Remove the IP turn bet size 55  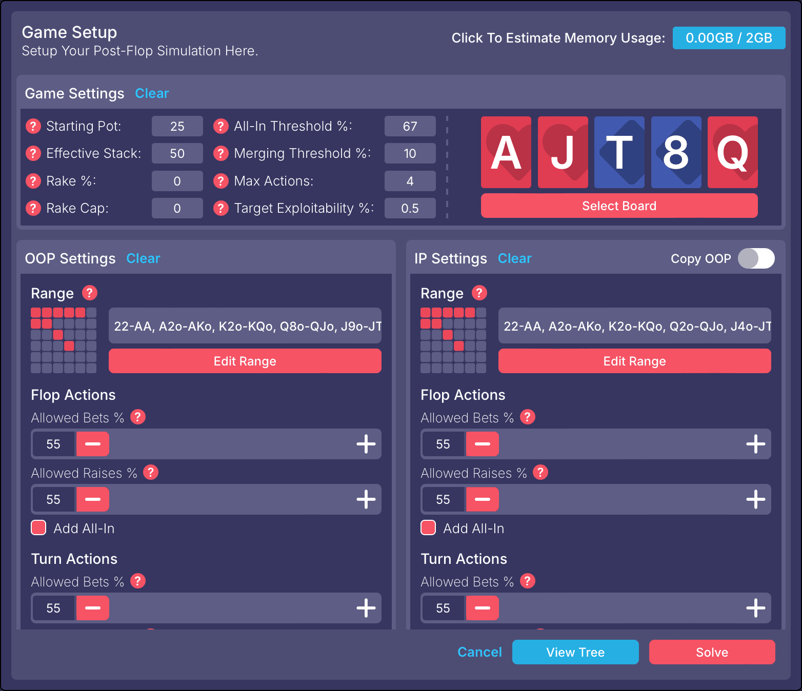483,608
